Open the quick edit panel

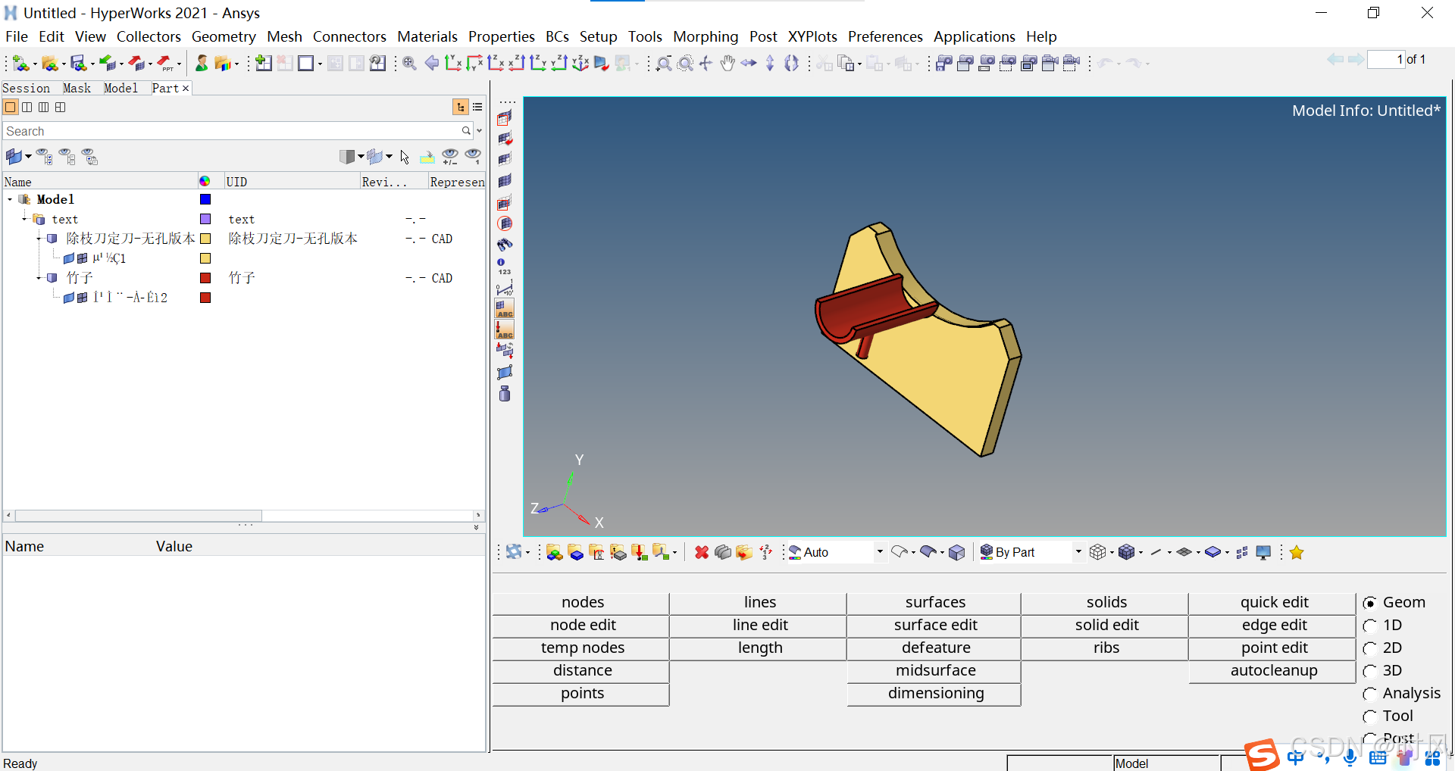point(1273,603)
